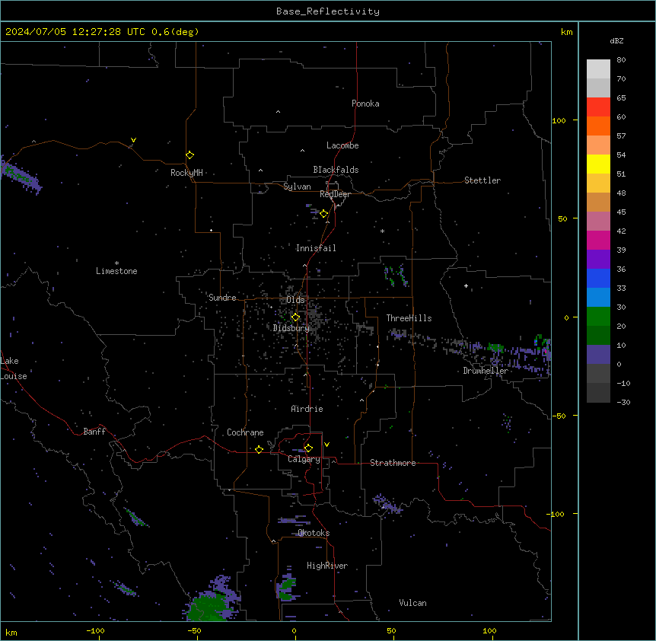Select the Drumheller label
Screen dimensions: 656x641
coord(486,371)
